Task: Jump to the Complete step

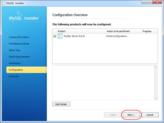Action: (14, 76)
